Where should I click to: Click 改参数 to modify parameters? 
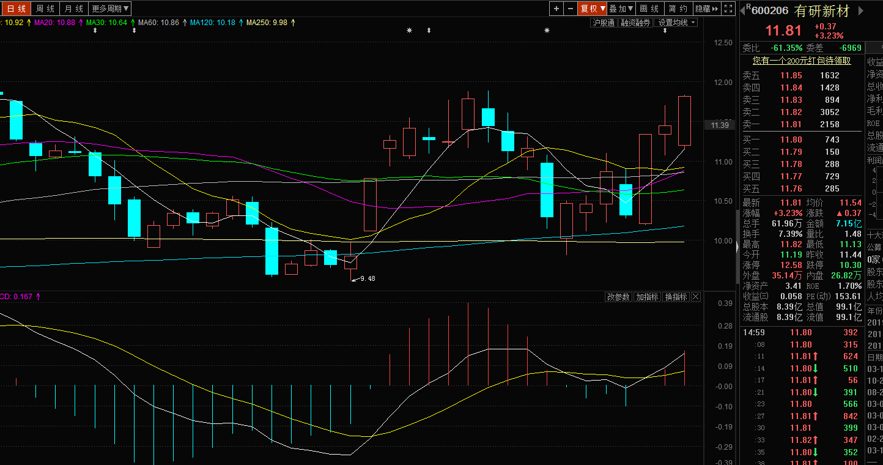(618, 297)
